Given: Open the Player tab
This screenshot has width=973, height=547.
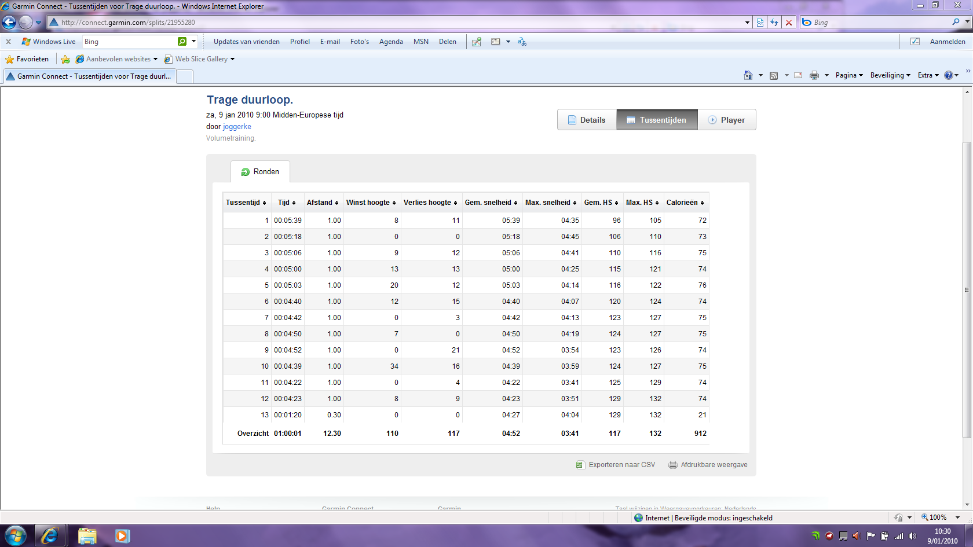Looking at the screenshot, I should (x=727, y=120).
